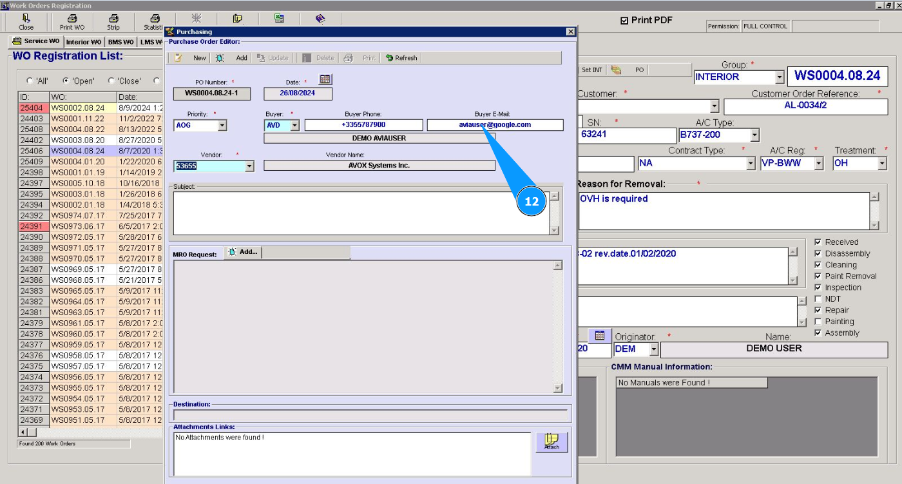
Task: Switch to the Interior WO tab
Action: pos(84,42)
